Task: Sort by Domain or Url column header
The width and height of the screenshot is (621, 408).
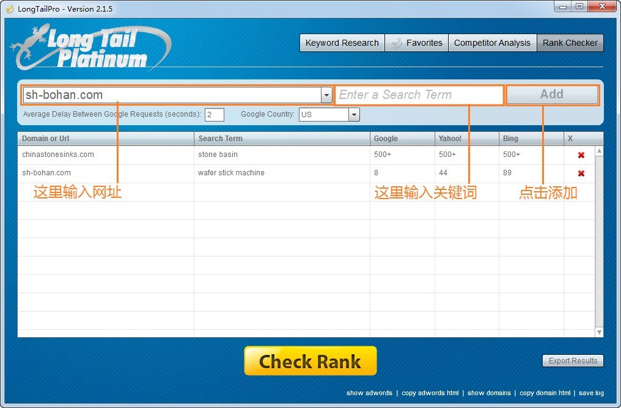Action: tap(106, 139)
